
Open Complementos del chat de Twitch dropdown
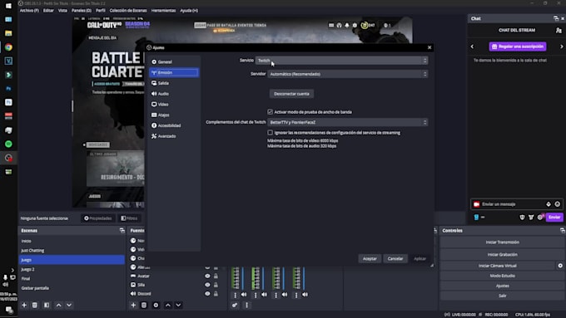[348, 122]
